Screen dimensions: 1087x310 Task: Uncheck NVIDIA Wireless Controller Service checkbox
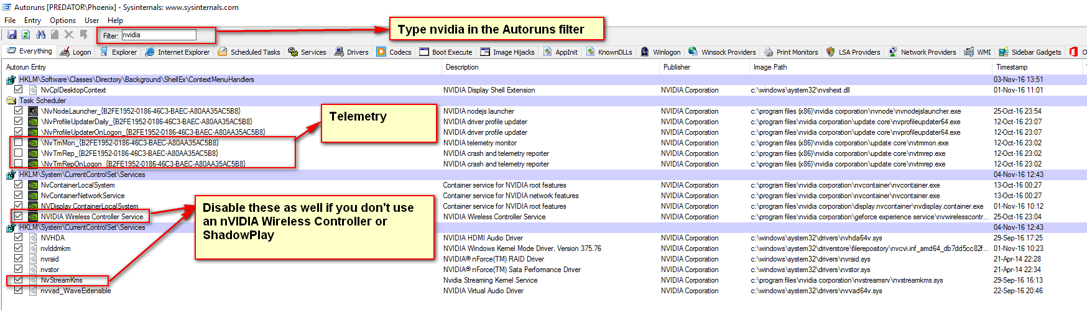(19, 217)
